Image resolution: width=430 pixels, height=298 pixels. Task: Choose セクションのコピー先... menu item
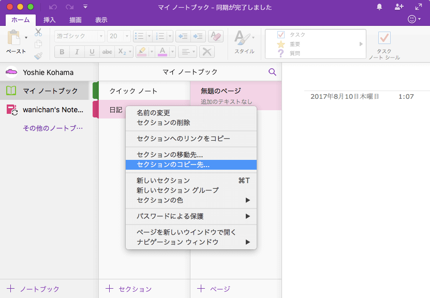point(191,165)
